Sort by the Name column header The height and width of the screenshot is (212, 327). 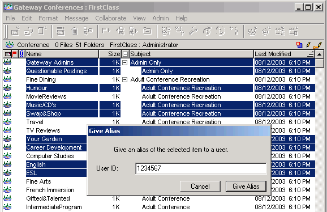(x=62, y=54)
